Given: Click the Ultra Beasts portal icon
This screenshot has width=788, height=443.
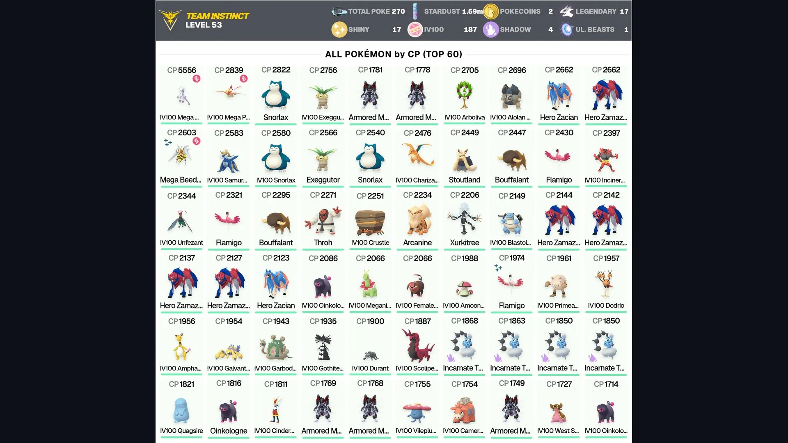Looking at the screenshot, I should (567, 30).
